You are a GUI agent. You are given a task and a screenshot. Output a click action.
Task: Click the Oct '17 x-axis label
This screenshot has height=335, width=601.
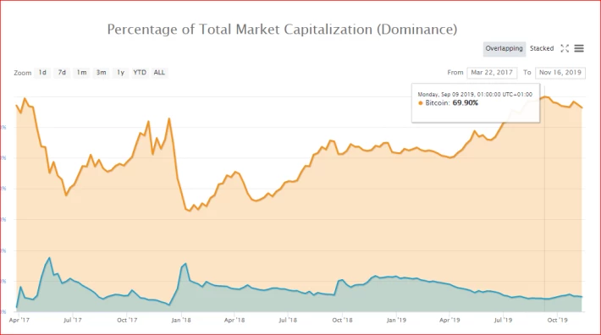coord(127,320)
